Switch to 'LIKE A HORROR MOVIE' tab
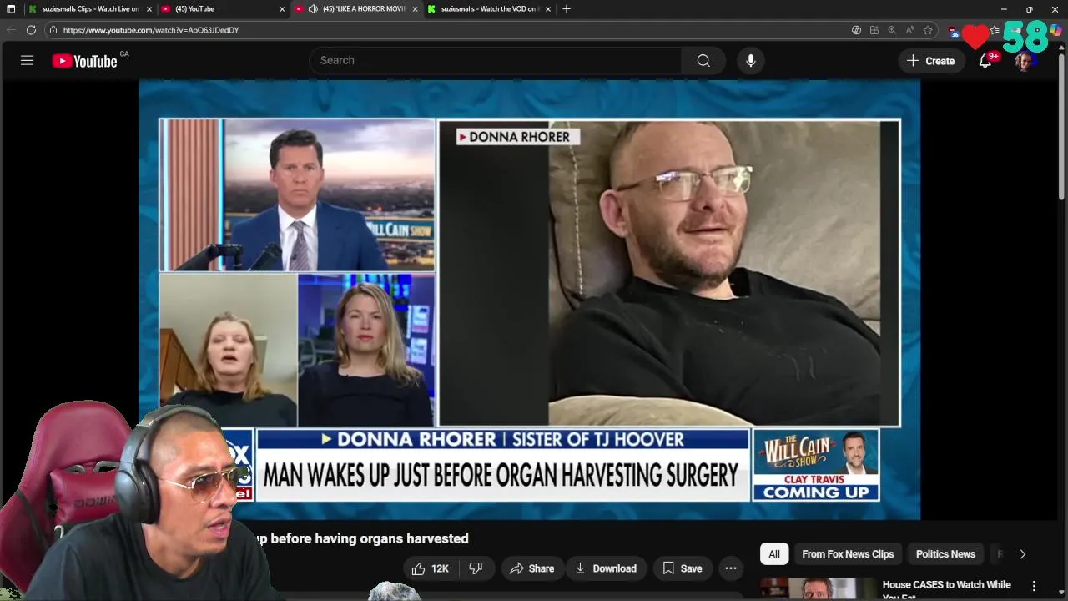1068x601 pixels. [x=355, y=8]
